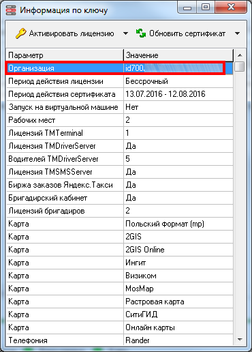The width and height of the screenshot is (252, 352).
Task: Maximize the Информация по ключу window
Action: point(206,8)
